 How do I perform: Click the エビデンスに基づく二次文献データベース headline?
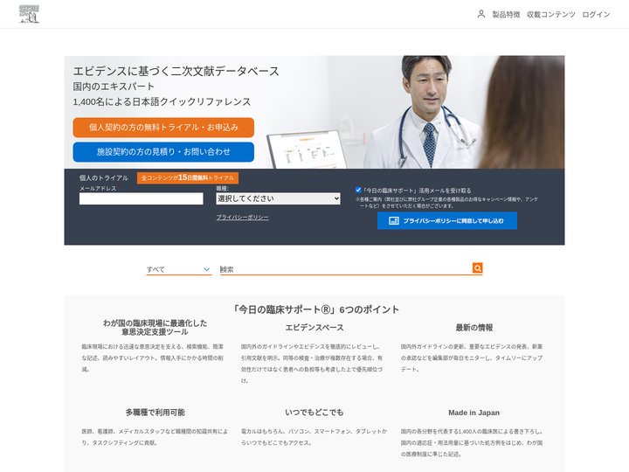pos(176,71)
